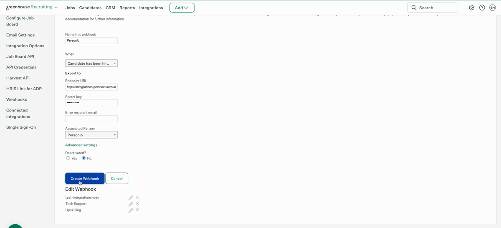
Task: Open Job Board API in sidebar
Action: click(20, 56)
